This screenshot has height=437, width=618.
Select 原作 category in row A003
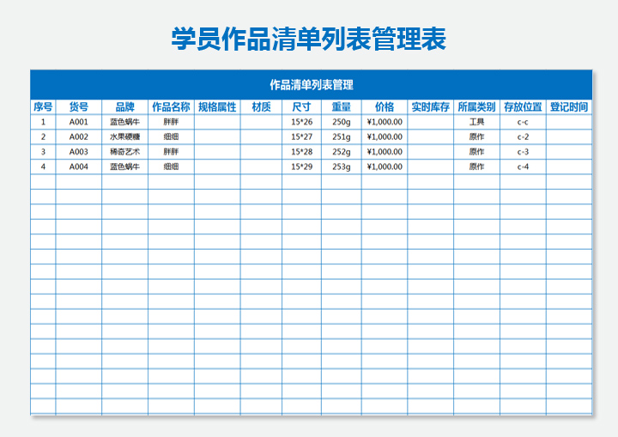click(x=476, y=152)
